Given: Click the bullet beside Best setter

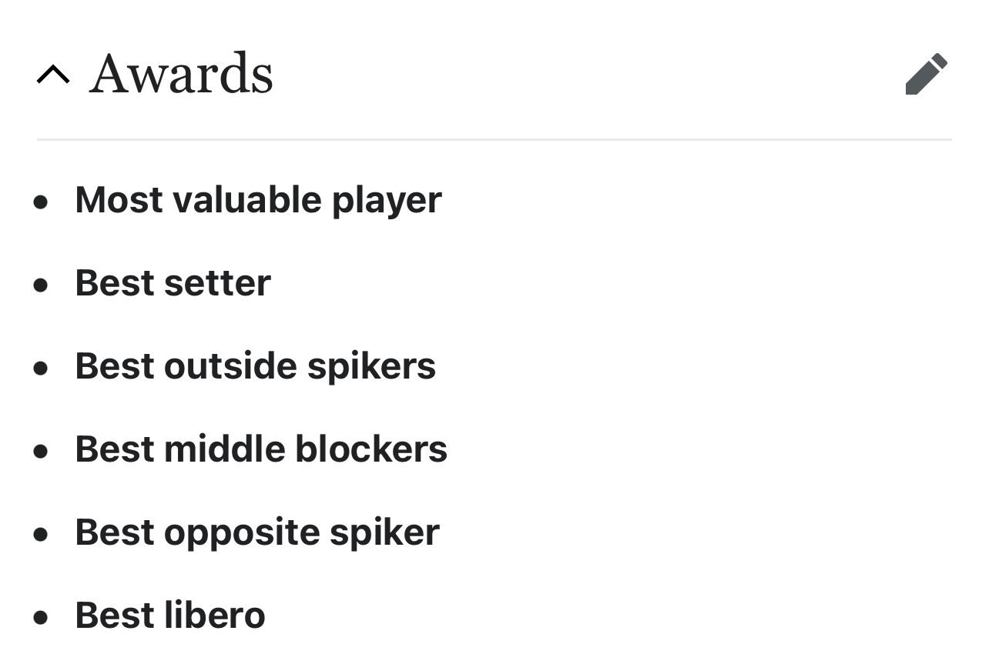Looking at the screenshot, I should [x=41, y=285].
